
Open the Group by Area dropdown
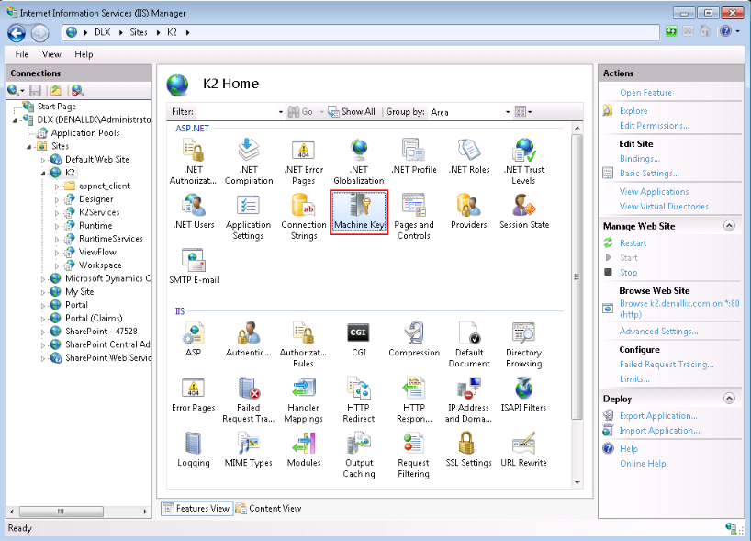pyautogui.click(x=469, y=112)
